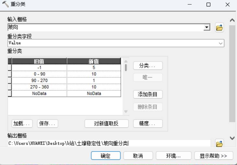Click the 添加条目 button
This screenshot has width=237, height=165.
click(148, 94)
